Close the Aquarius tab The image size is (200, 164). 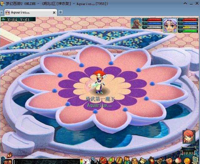[x=54, y=13]
